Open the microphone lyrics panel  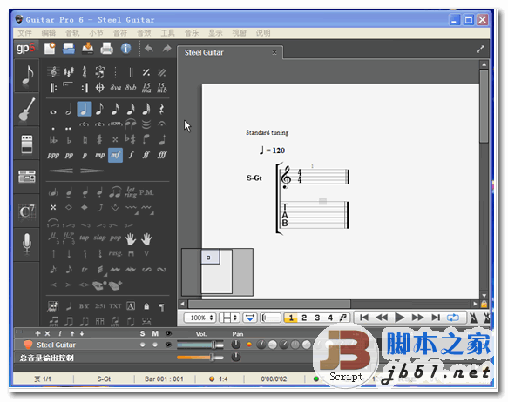pyautogui.click(x=27, y=245)
